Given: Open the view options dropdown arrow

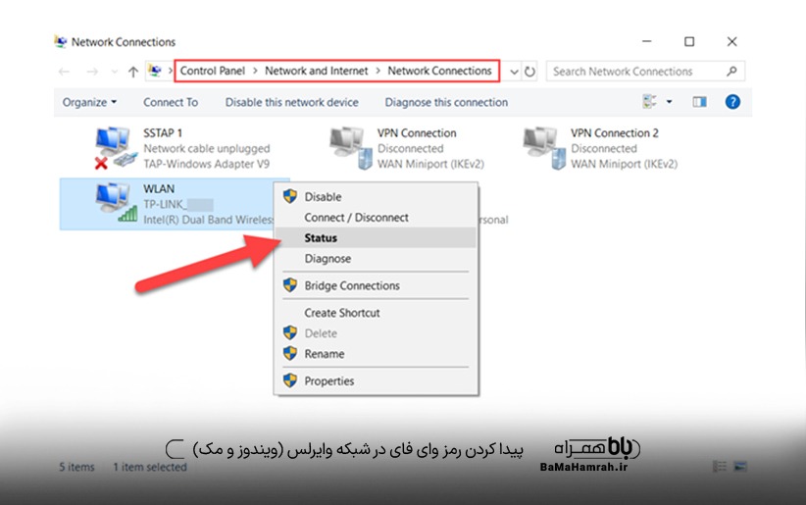Looking at the screenshot, I should (x=670, y=102).
